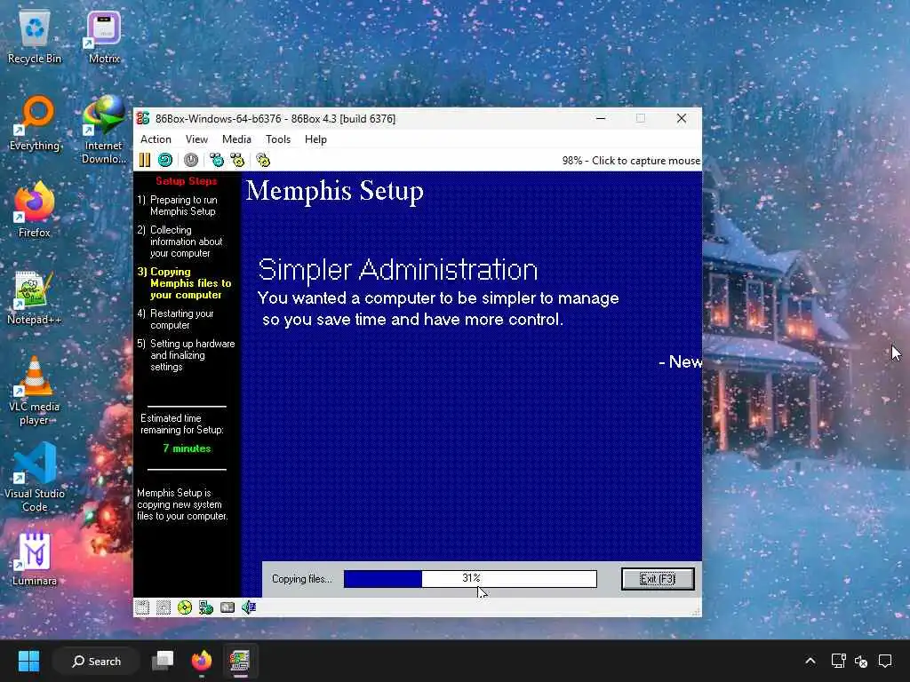This screenshot has height=682, width=910.
Task: Click the hard disk status bar icon
Action: [227, 607]
